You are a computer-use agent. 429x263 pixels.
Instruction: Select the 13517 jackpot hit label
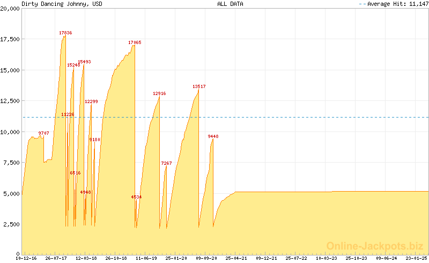[199, 86]
